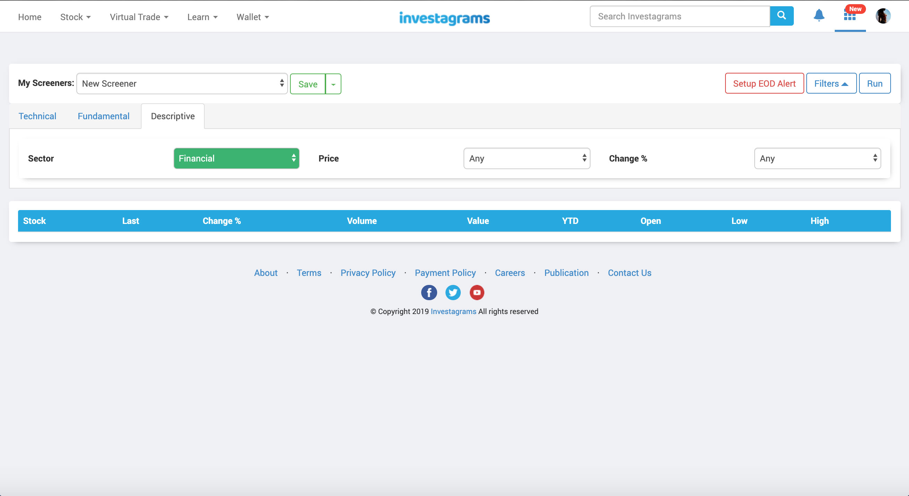Open the Careers link
Image resolution: width=909 pixels, height=496 pixels.
510,273
